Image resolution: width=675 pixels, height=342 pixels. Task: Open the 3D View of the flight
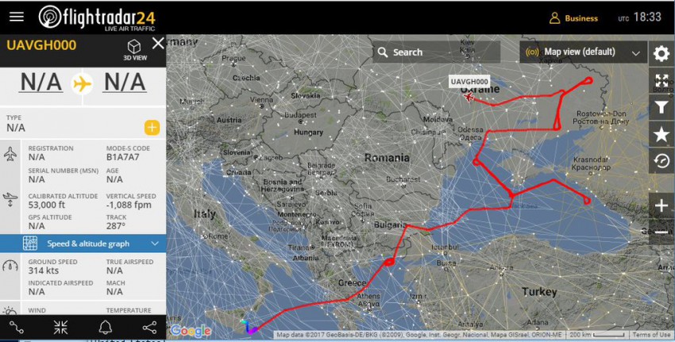[134, 49]
